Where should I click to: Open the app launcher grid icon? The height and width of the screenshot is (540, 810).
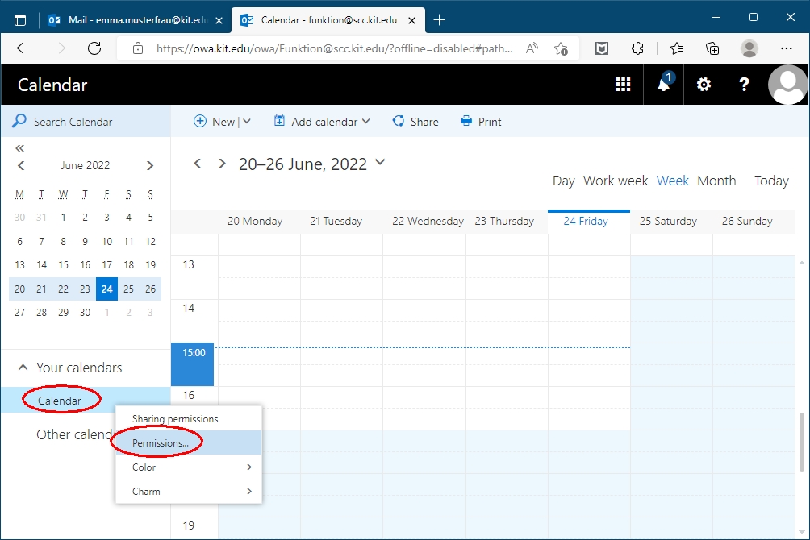(x=623, y=85)
